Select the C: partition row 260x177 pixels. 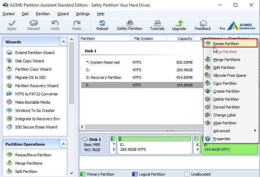click(x=142, y=70)
